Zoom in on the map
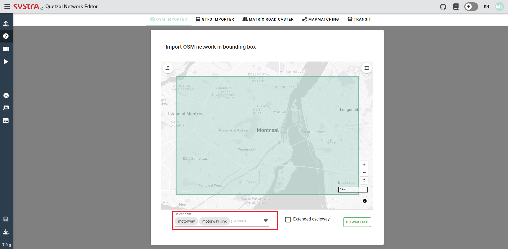 pos(364,165)
